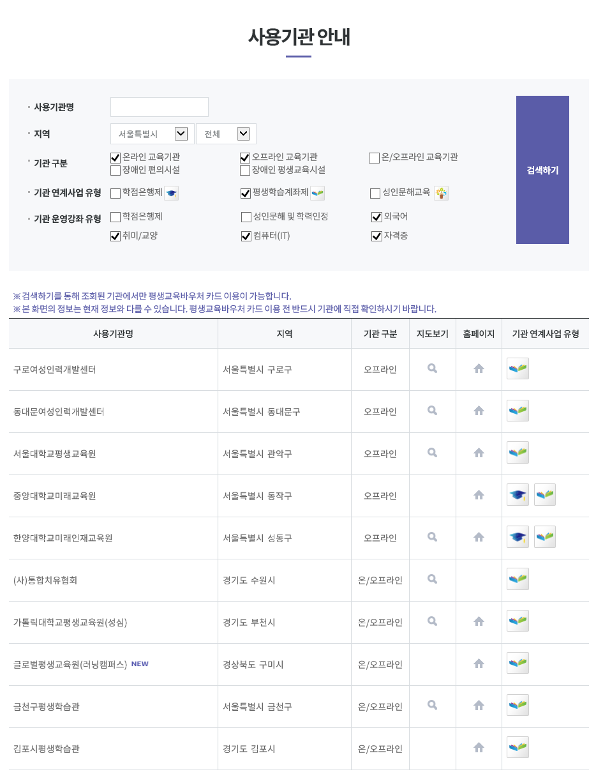Click 평생학습계좌제 label icon in filter
596x774 pixels.
tap(318, 193)
